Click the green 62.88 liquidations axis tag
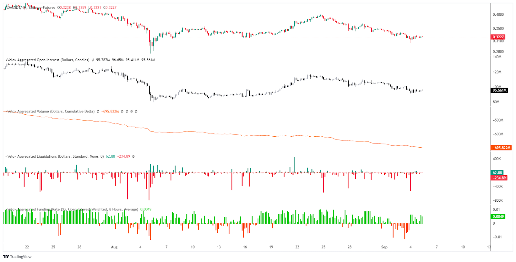 497,173
